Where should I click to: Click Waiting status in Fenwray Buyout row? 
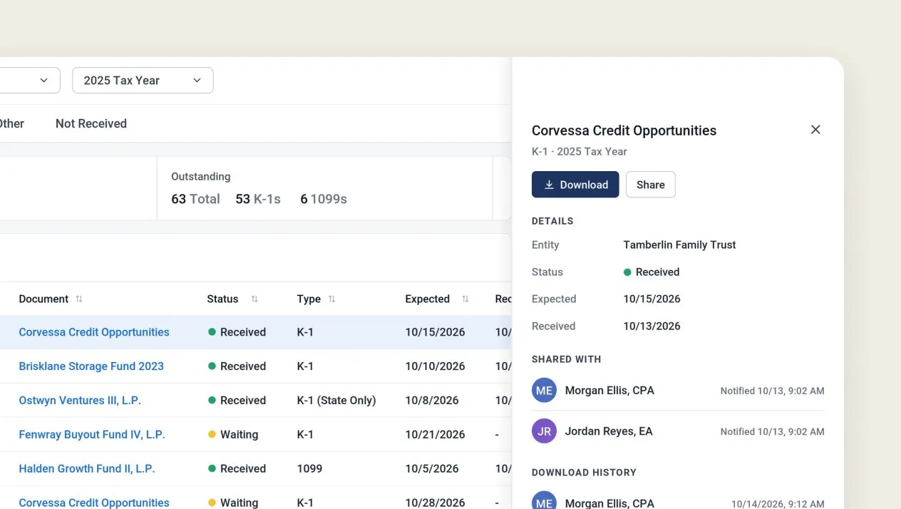click(x=233, y=435)
